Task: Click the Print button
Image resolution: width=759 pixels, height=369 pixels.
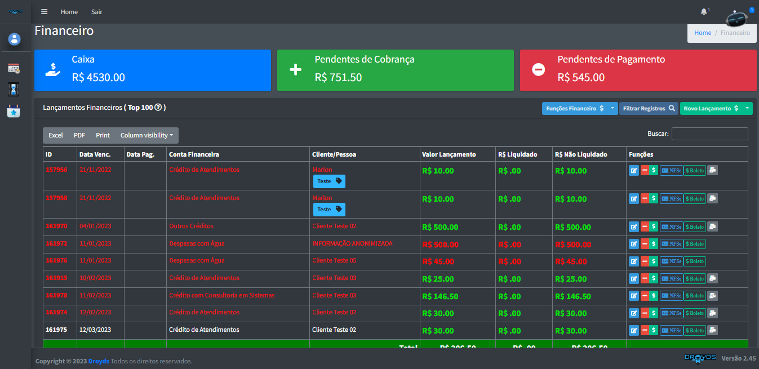Action: (103, 135)
